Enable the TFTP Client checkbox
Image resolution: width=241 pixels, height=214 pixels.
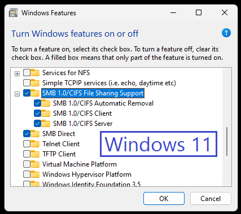coord(27,154)
